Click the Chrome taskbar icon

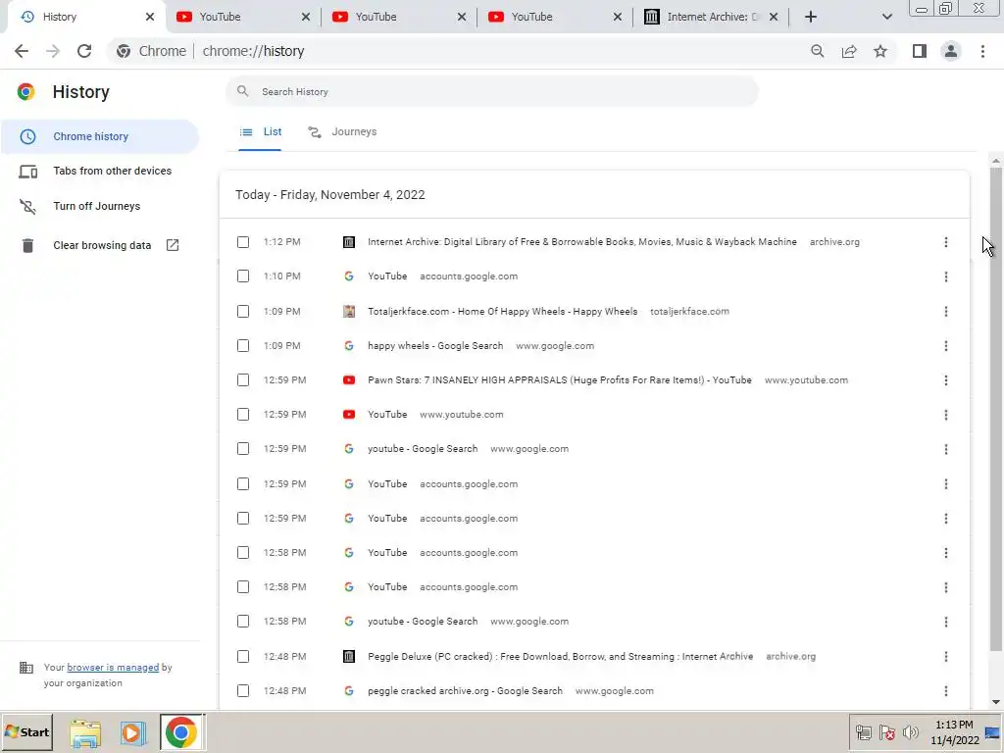[x=181, y=732]
